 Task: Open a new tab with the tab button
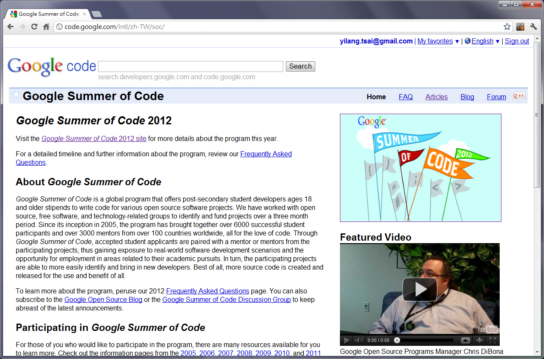tap(97, 14)
